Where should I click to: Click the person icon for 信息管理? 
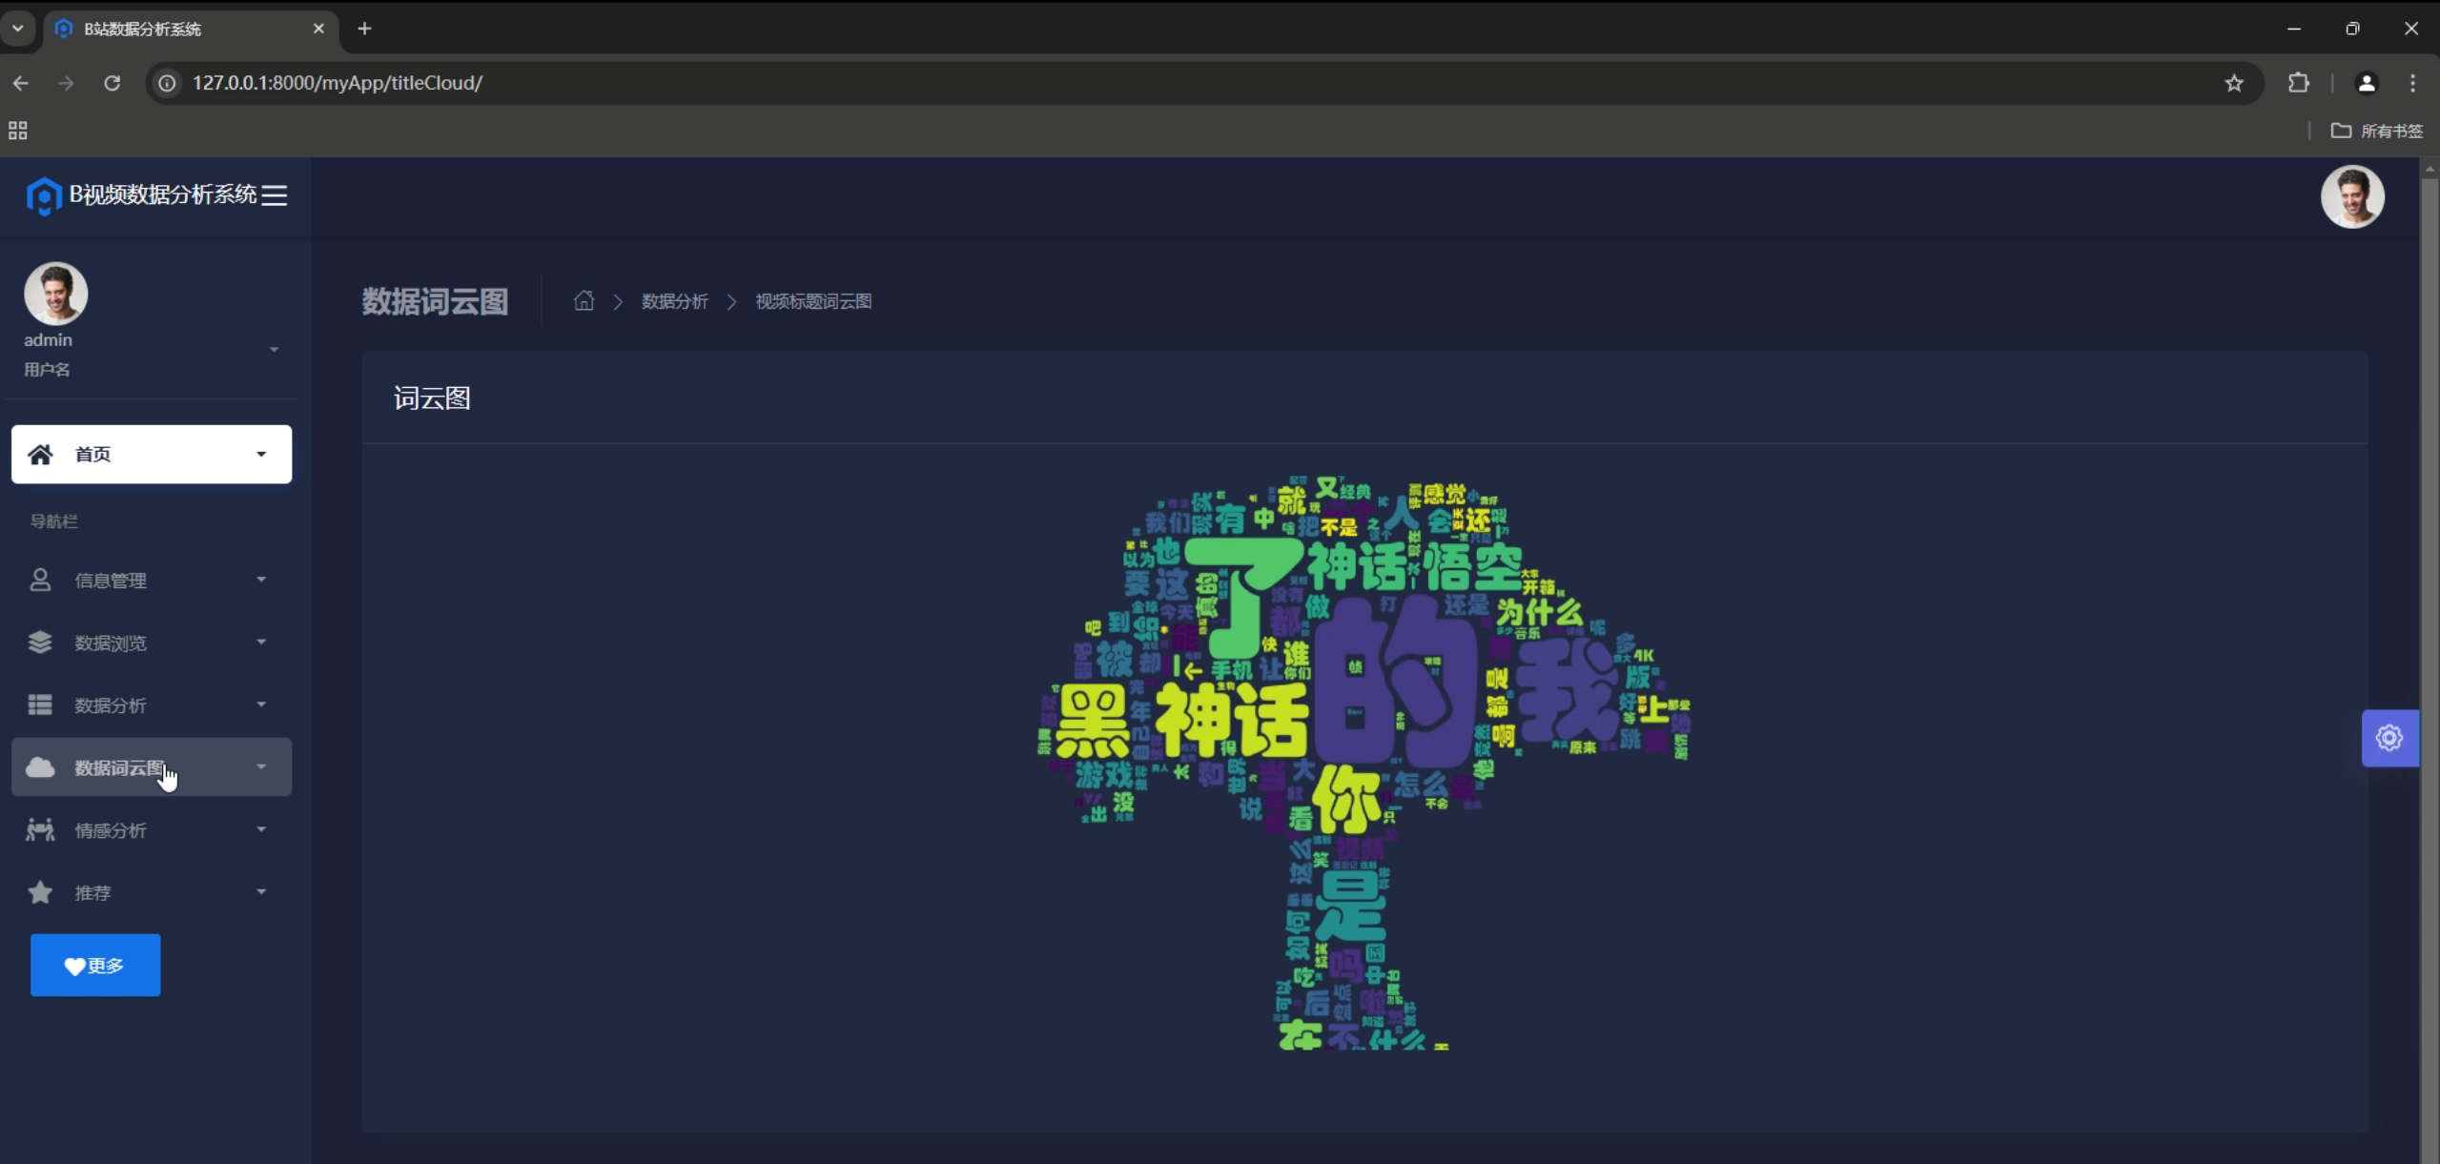click(x=40, y=580)
